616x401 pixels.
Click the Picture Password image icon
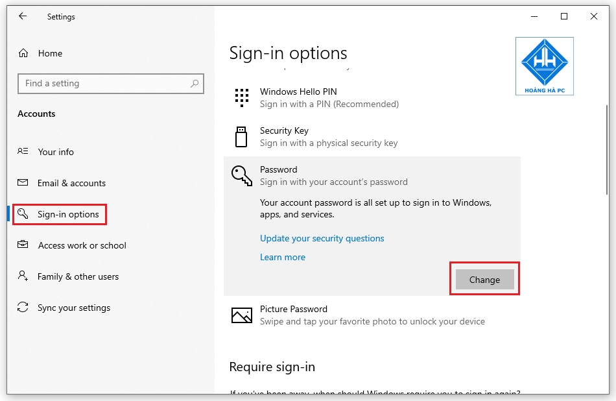242,315
